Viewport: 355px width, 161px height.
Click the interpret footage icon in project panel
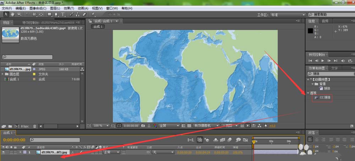[4, 126]
